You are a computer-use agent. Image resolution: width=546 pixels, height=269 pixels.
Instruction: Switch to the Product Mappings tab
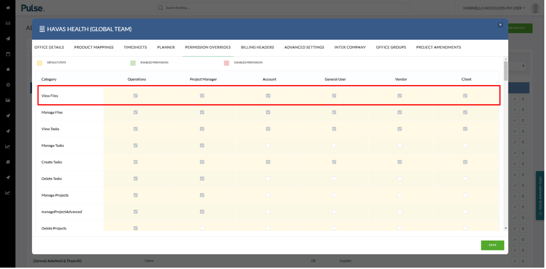click(x=94, y=48)
